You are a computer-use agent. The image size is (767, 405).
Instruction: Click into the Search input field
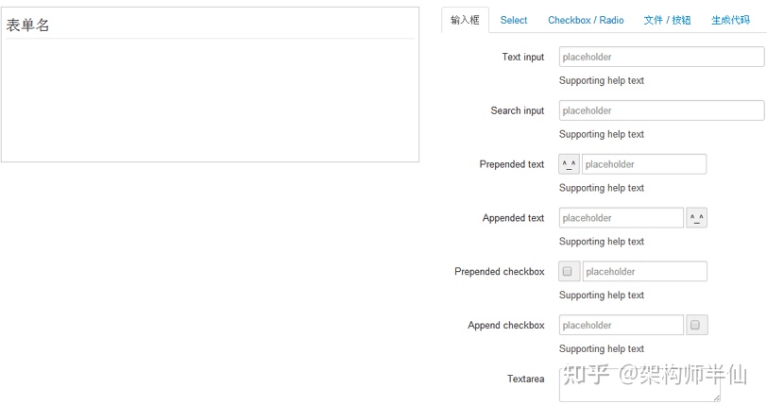(661, 110)
